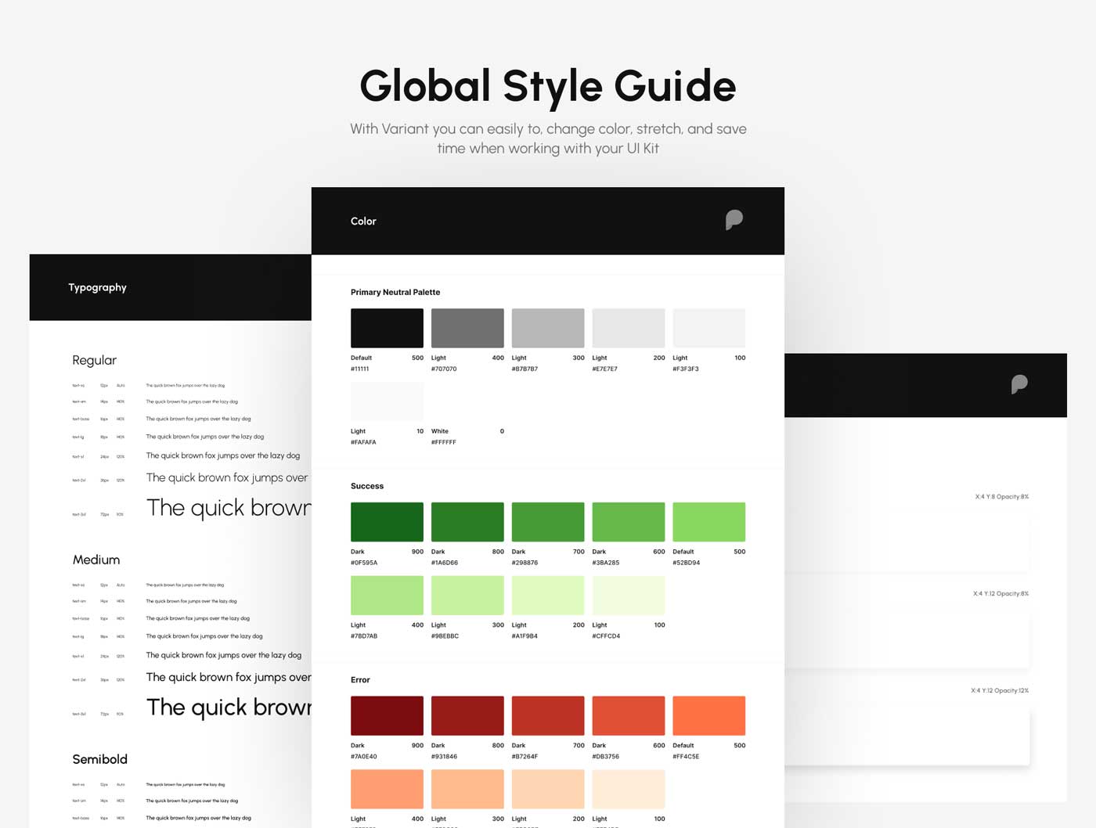The image size is (1096, 828).
Task: Choose the #F3F3F3 Light 100 swatch
Action: (x=709, y=328)
